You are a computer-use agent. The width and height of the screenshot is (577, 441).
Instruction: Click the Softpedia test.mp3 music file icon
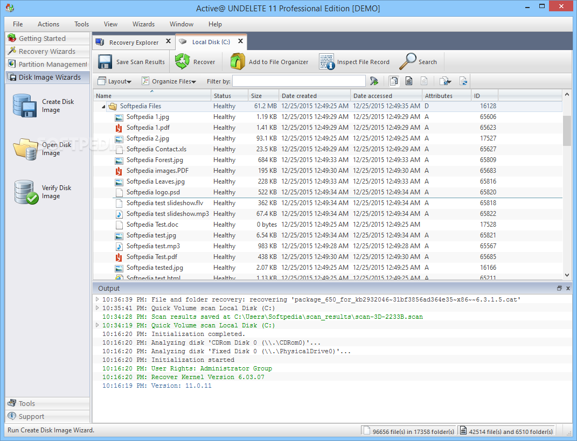119,247
